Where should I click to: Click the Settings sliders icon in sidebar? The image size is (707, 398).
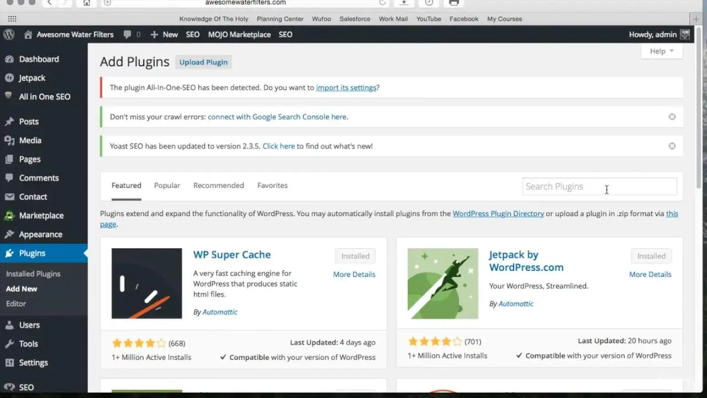pos(9,363)
